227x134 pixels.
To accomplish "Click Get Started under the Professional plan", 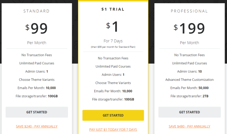I will tap(189, 112).
